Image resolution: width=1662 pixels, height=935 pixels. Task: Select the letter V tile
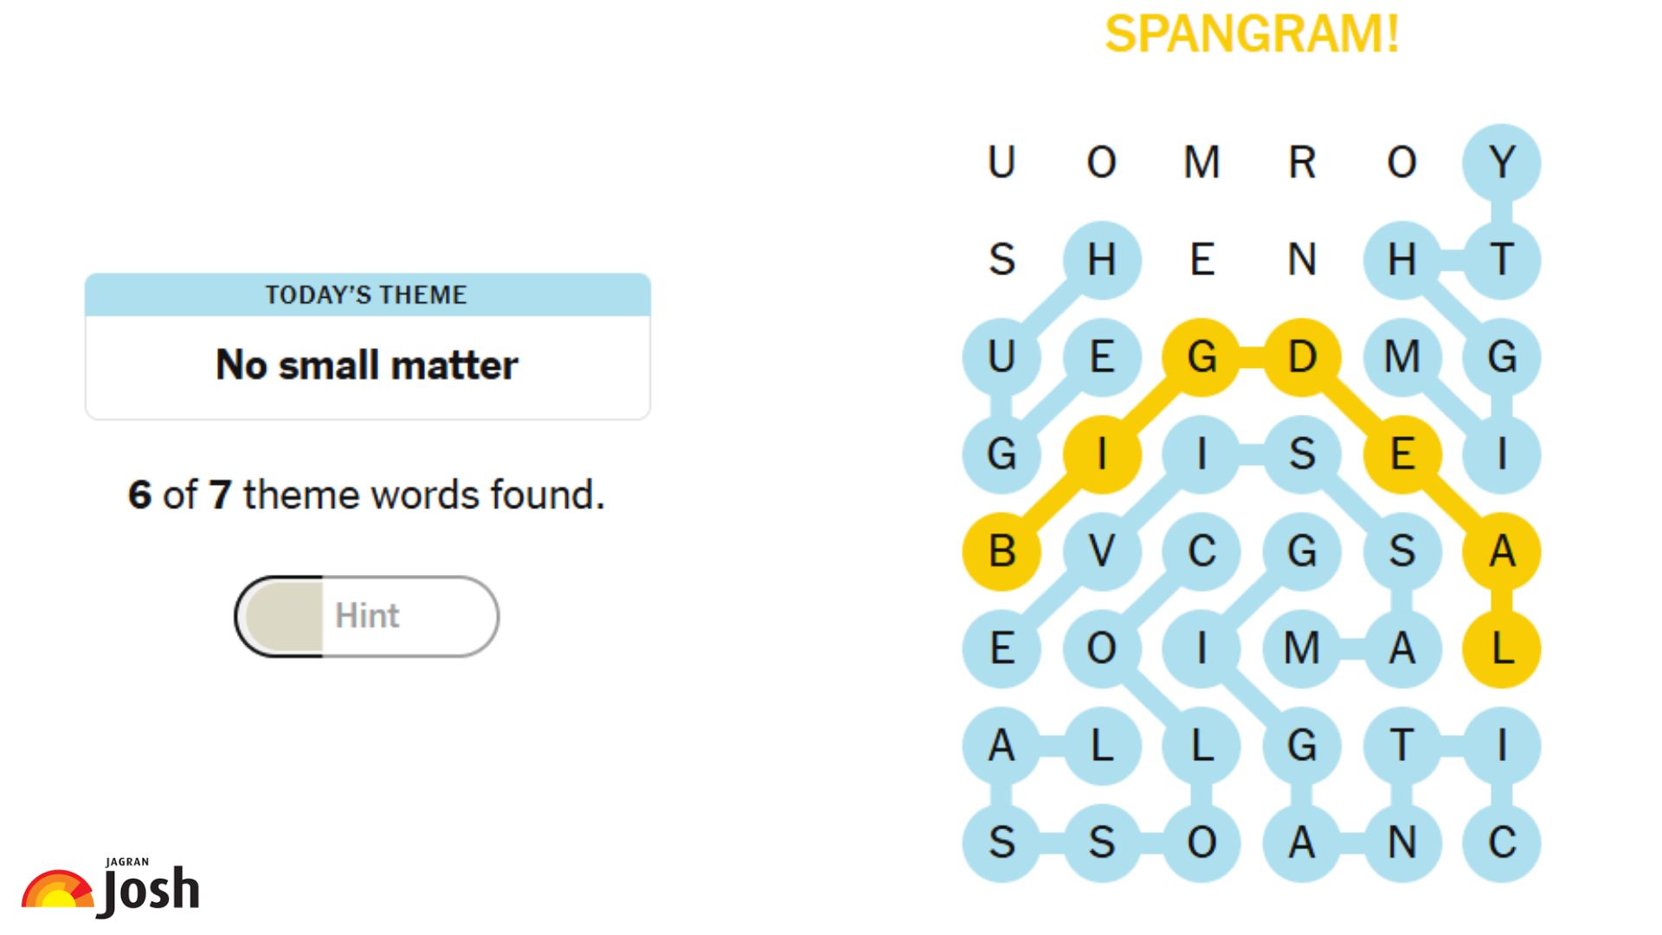(1101, 551)
